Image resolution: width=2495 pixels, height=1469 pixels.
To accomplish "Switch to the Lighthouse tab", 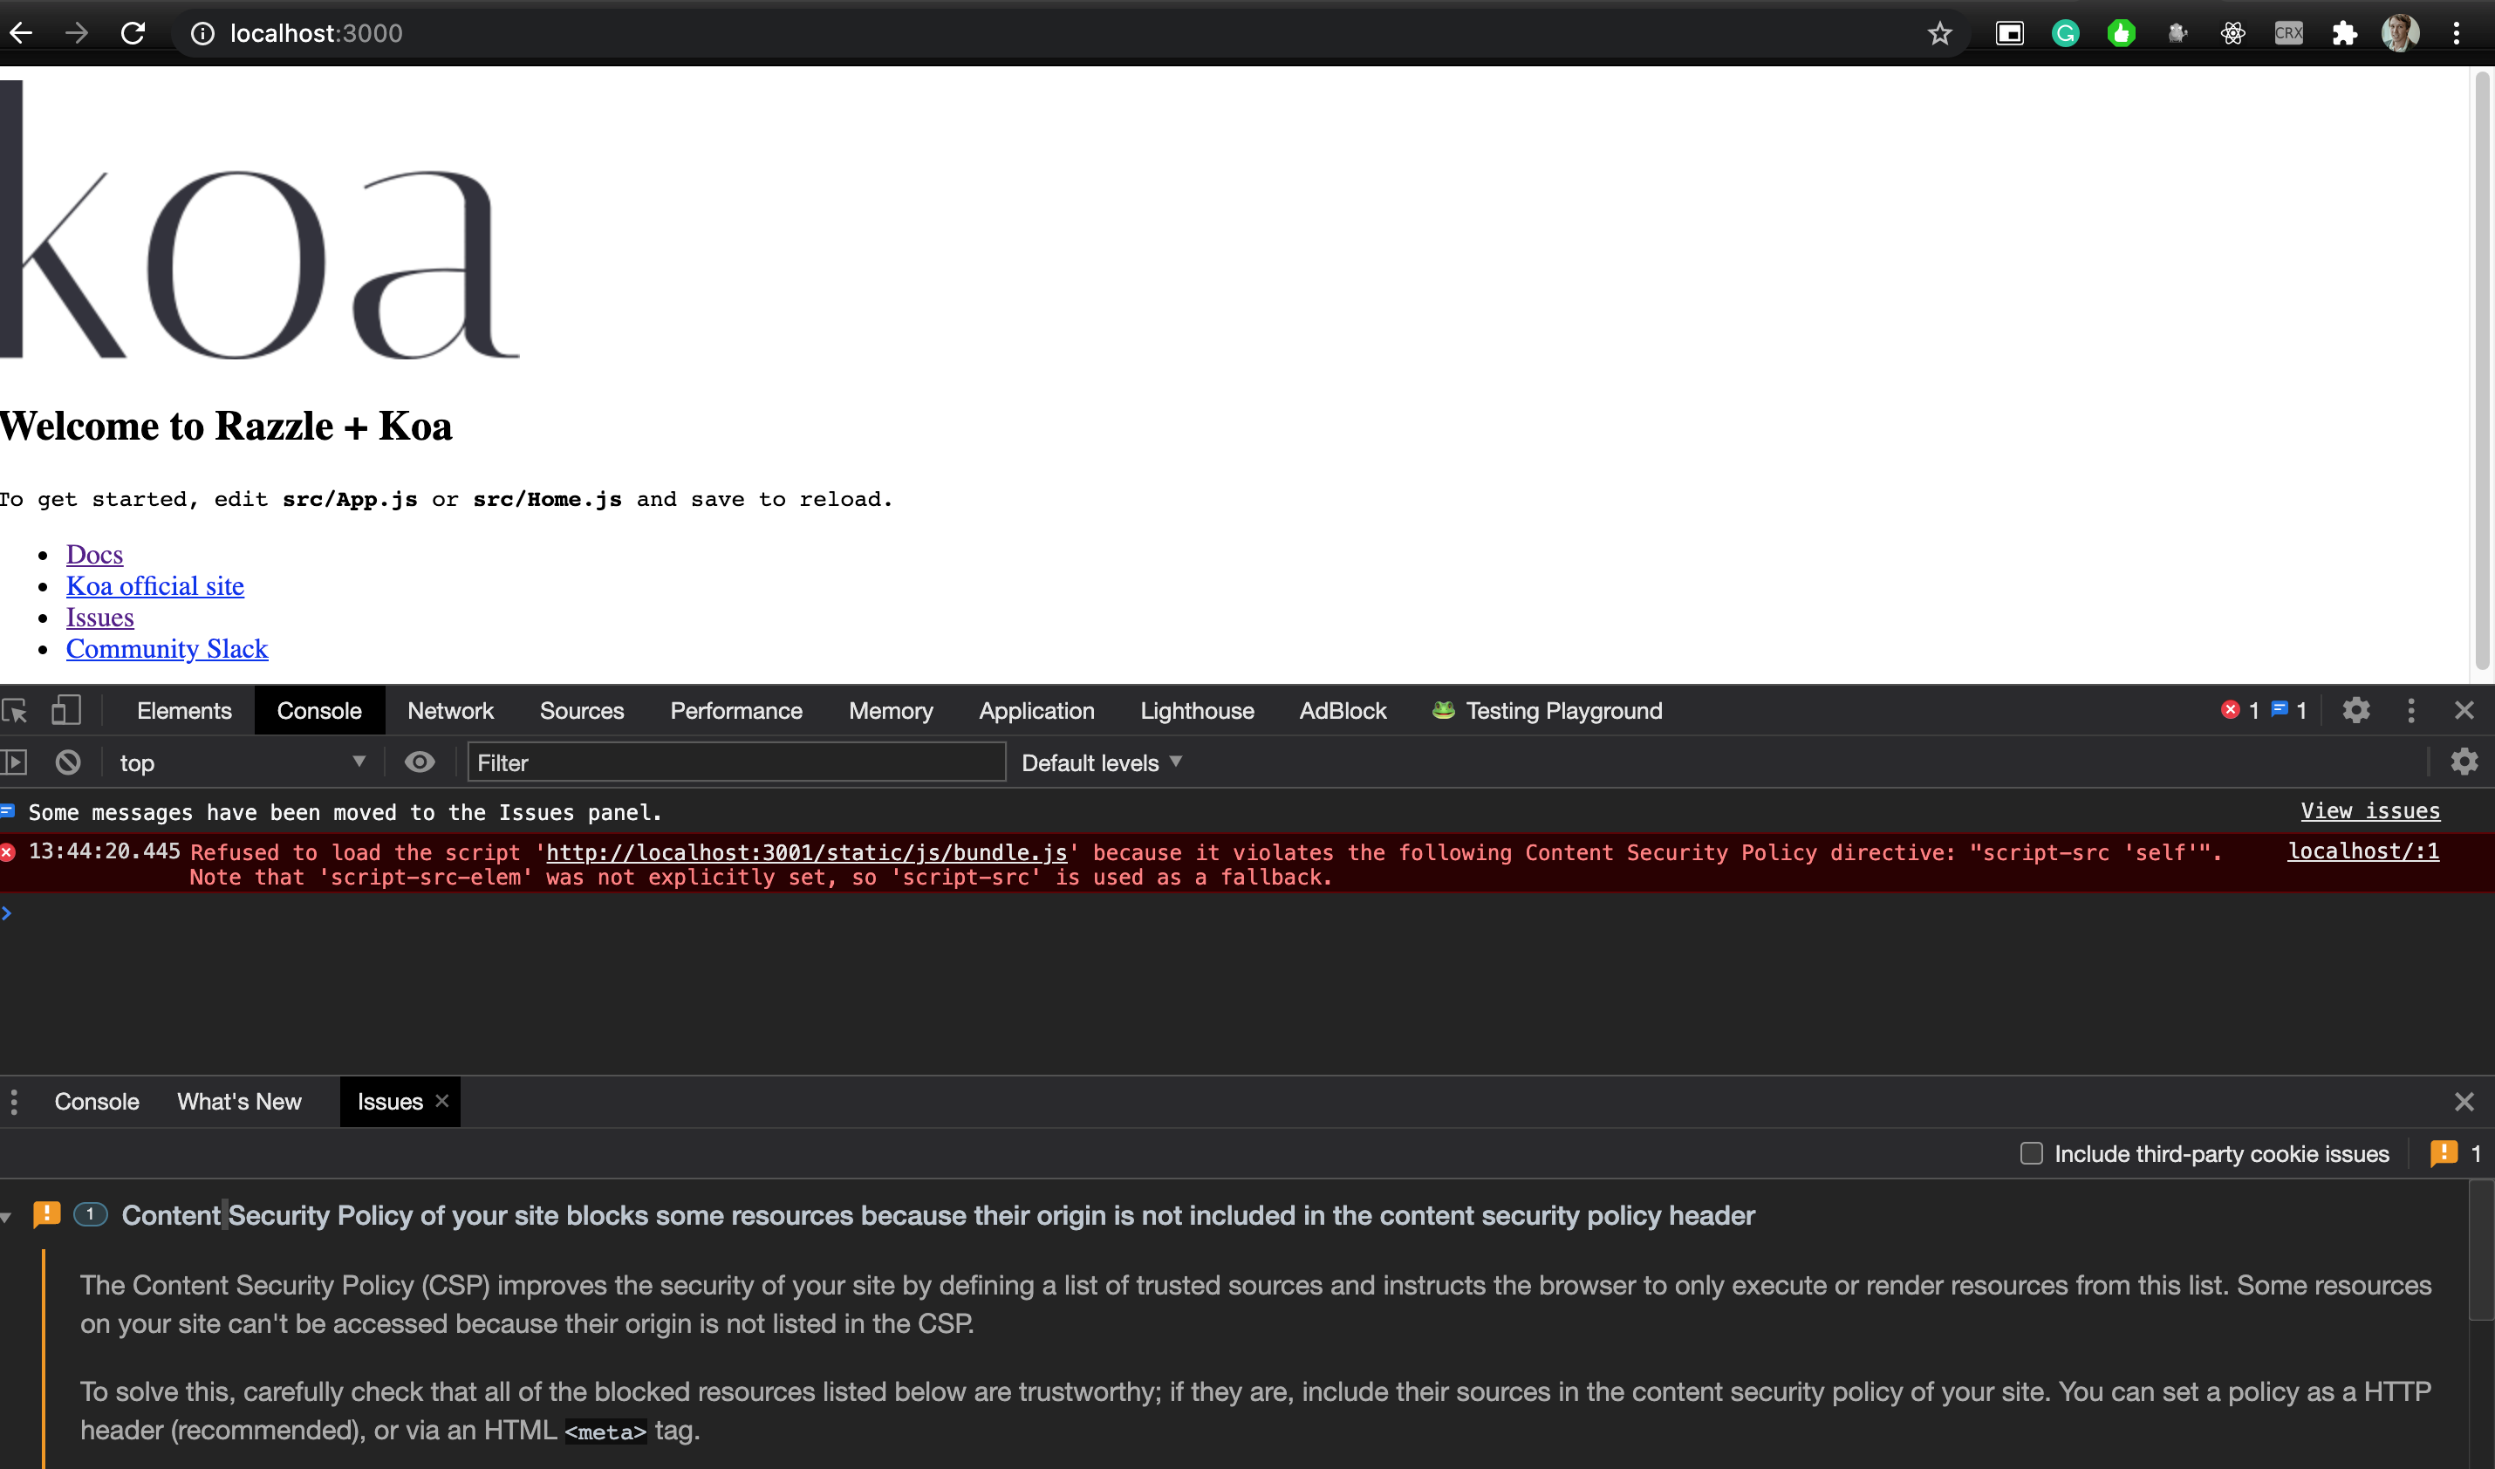I will tap(1197, 711).
